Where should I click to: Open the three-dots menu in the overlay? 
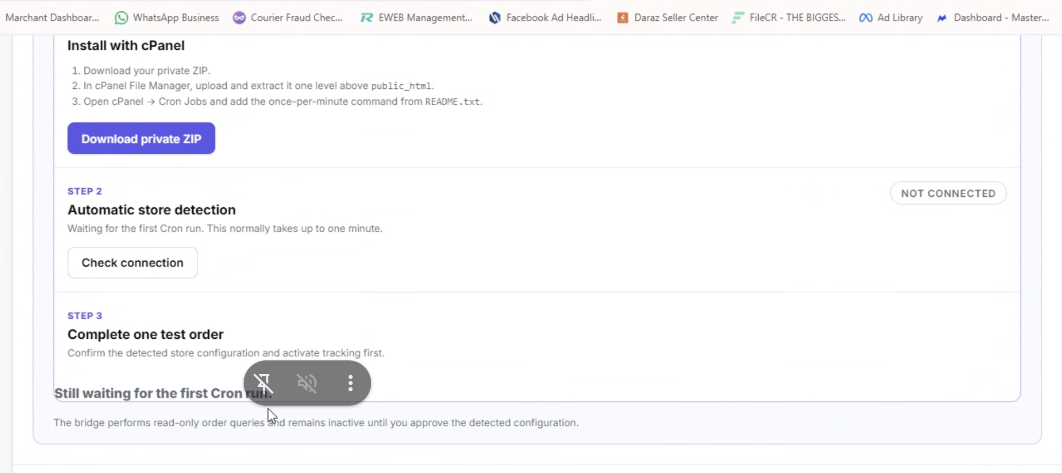pyautogui.click(x=351, y=383)
